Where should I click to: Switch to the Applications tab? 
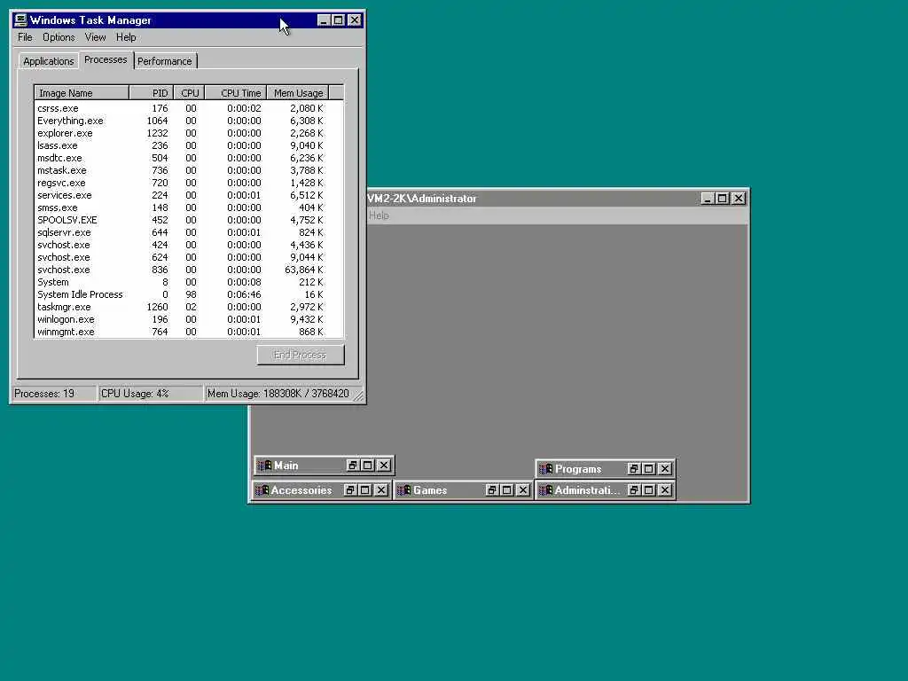[49, 61]
